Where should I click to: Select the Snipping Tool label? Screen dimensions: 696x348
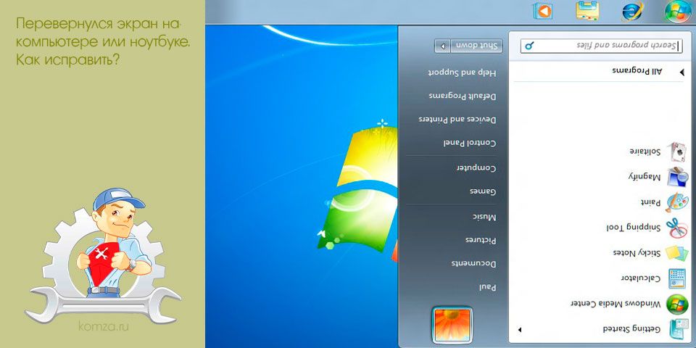(634, 228)
